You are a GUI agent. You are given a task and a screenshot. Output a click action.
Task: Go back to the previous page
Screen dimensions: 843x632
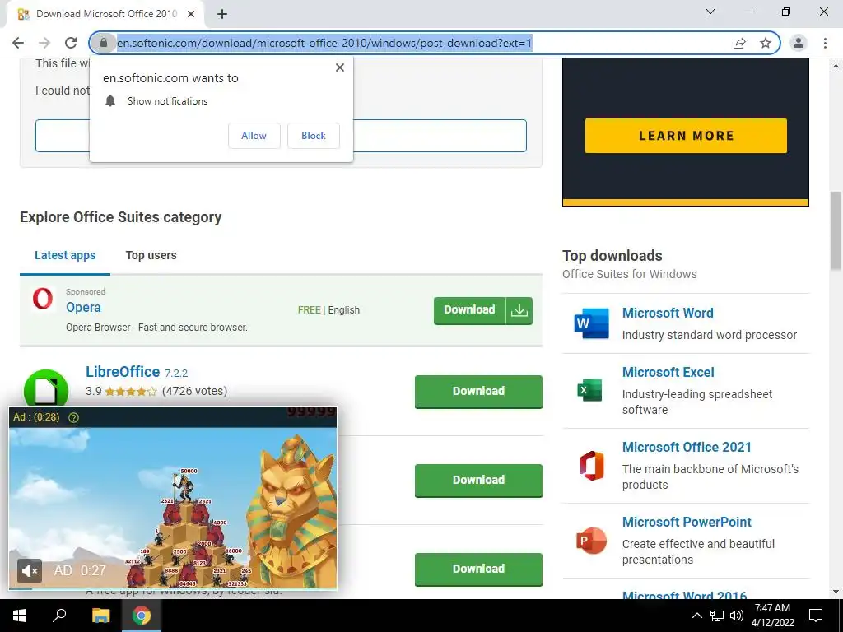[18, 43]
